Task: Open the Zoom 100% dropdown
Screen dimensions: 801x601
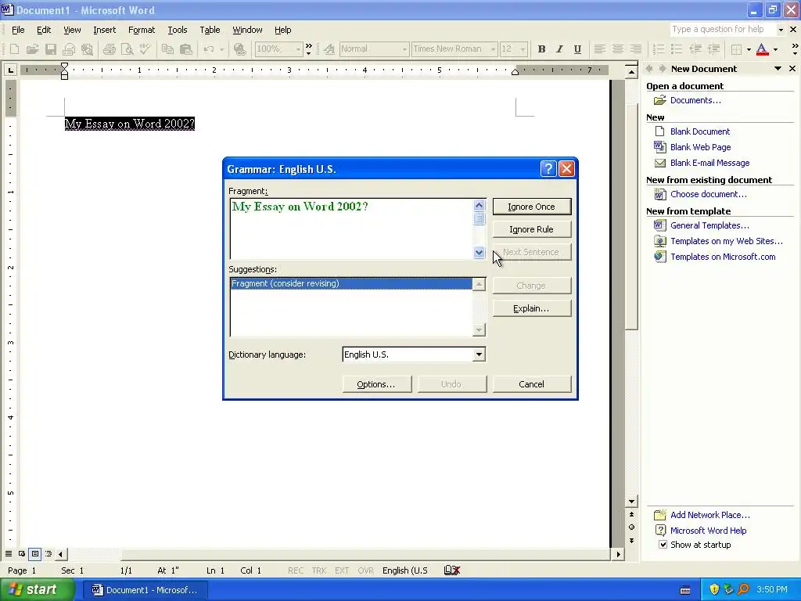Action: [x=298, y=49]
